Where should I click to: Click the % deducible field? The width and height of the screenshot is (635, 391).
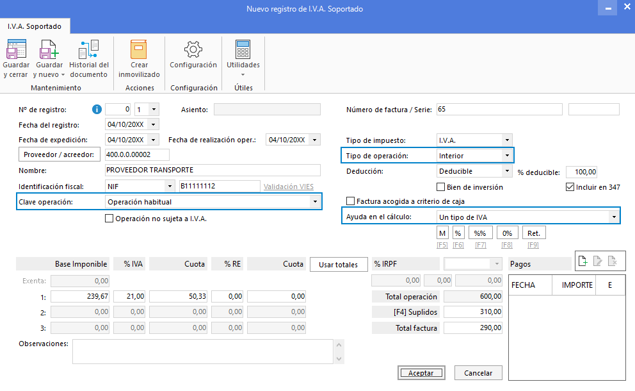pyautogui.click(x=581, y=172)
